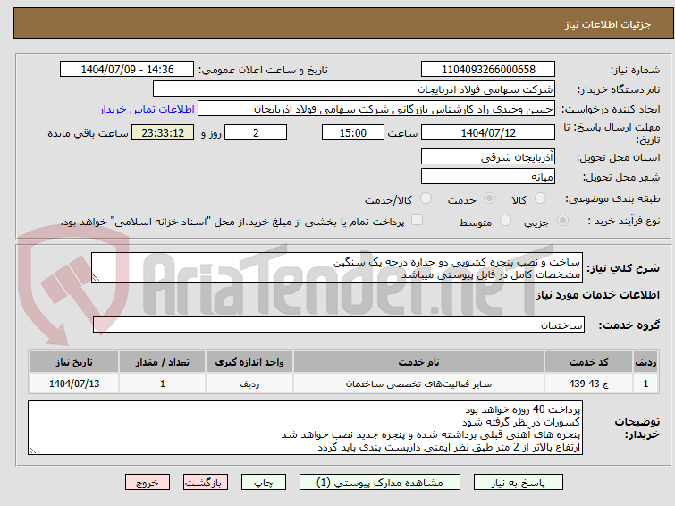675x506 pixels.
Task: Select the خدمت radio button
Action: pos(489,198)
